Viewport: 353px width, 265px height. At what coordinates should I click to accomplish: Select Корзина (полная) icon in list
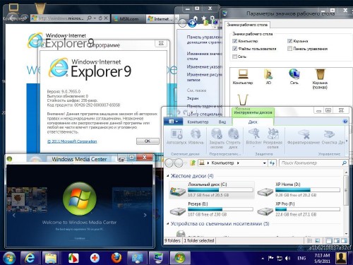coord(320,79)
